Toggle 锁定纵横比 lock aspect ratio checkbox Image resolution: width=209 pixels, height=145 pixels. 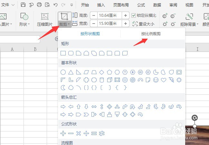pos(133,15)
